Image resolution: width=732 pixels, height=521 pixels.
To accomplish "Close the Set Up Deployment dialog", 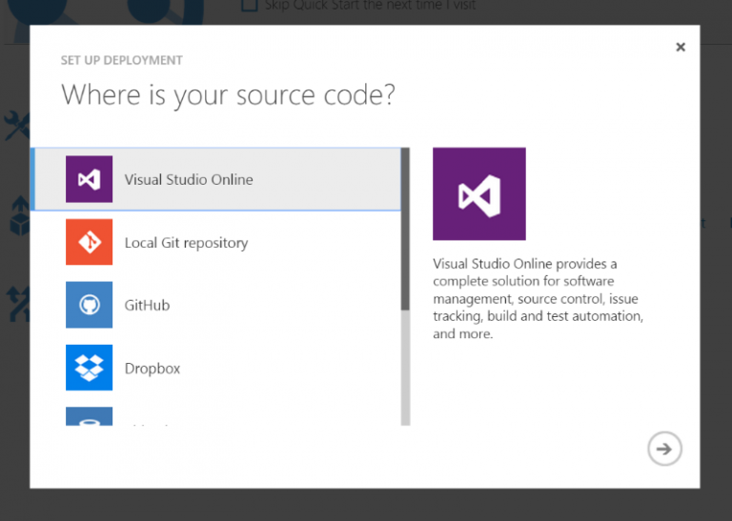I will [x=681, y=47].
